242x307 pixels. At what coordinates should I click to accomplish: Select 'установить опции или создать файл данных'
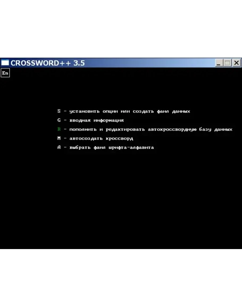click(x=130, y=111)
